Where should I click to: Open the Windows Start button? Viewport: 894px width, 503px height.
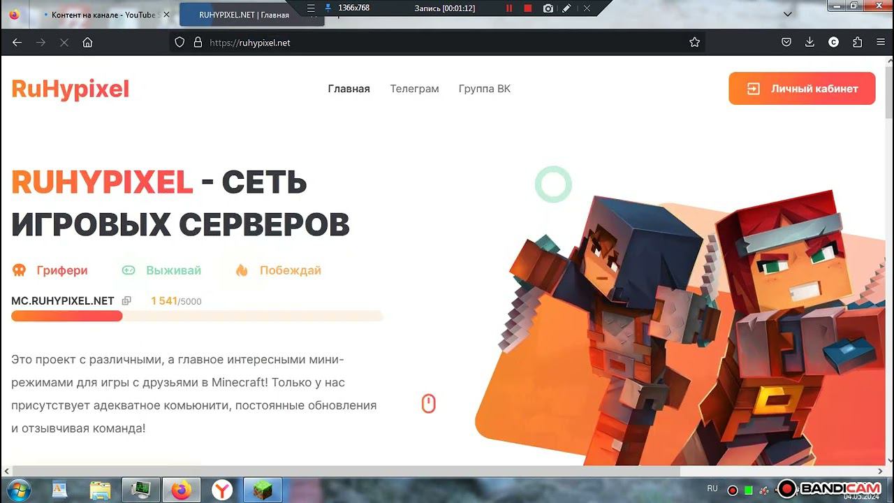[x=20, y=490]
